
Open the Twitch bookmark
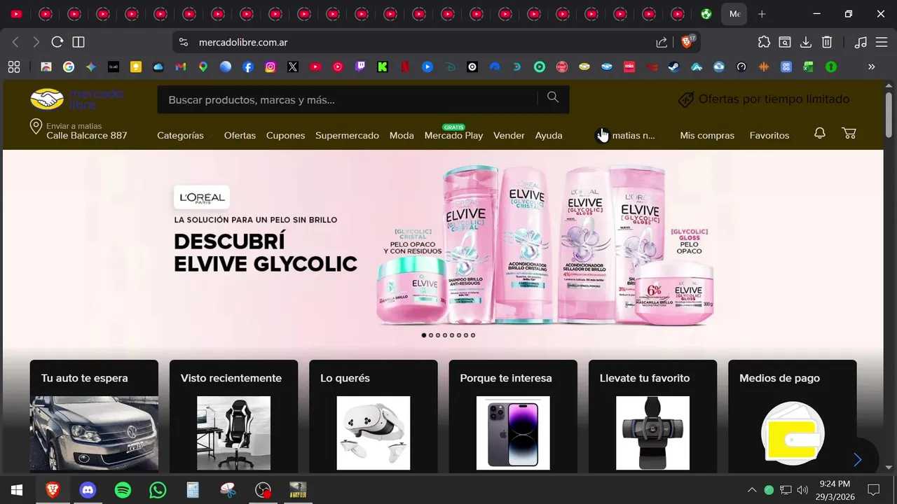coord(360,67)
